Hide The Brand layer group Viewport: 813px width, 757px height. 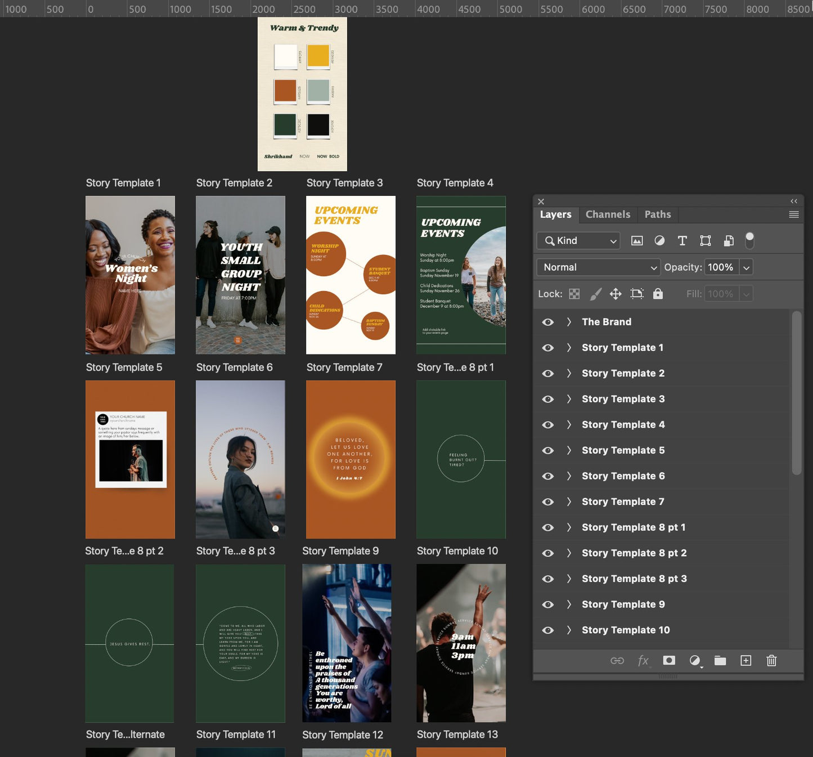(x=548, y=322)
